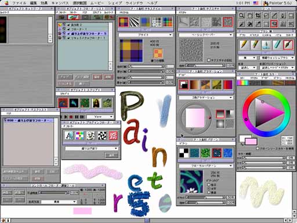Choose the yellow Pencil brush icon
The image size is (297, 223).
(x=244, y=45)
